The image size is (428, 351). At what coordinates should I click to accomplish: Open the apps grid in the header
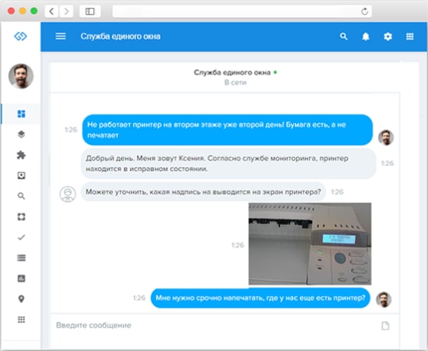(409, 37)
